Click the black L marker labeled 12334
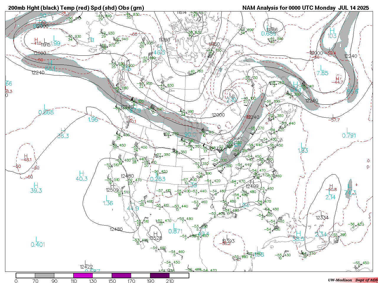 [322, 213]
